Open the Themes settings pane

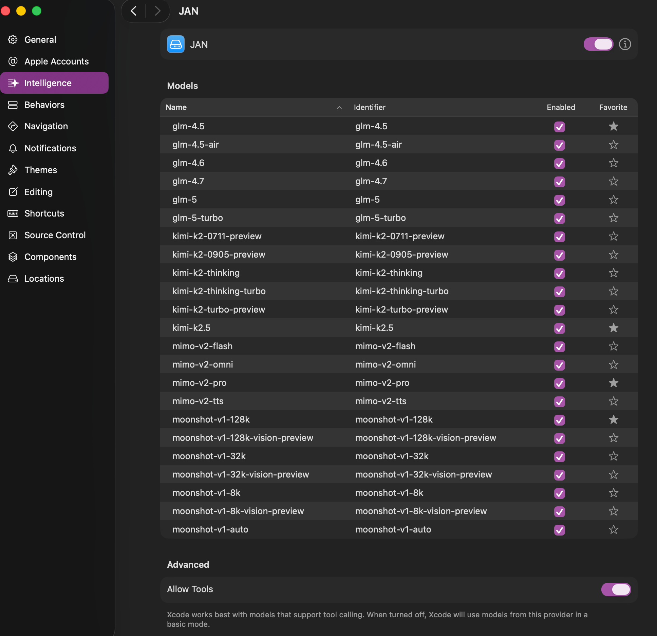click(x=41, y=170)
